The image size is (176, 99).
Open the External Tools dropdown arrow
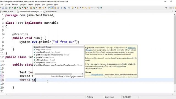[x=28, y=8]
